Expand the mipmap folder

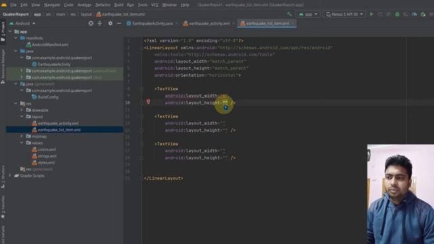[x=22, y=136]
